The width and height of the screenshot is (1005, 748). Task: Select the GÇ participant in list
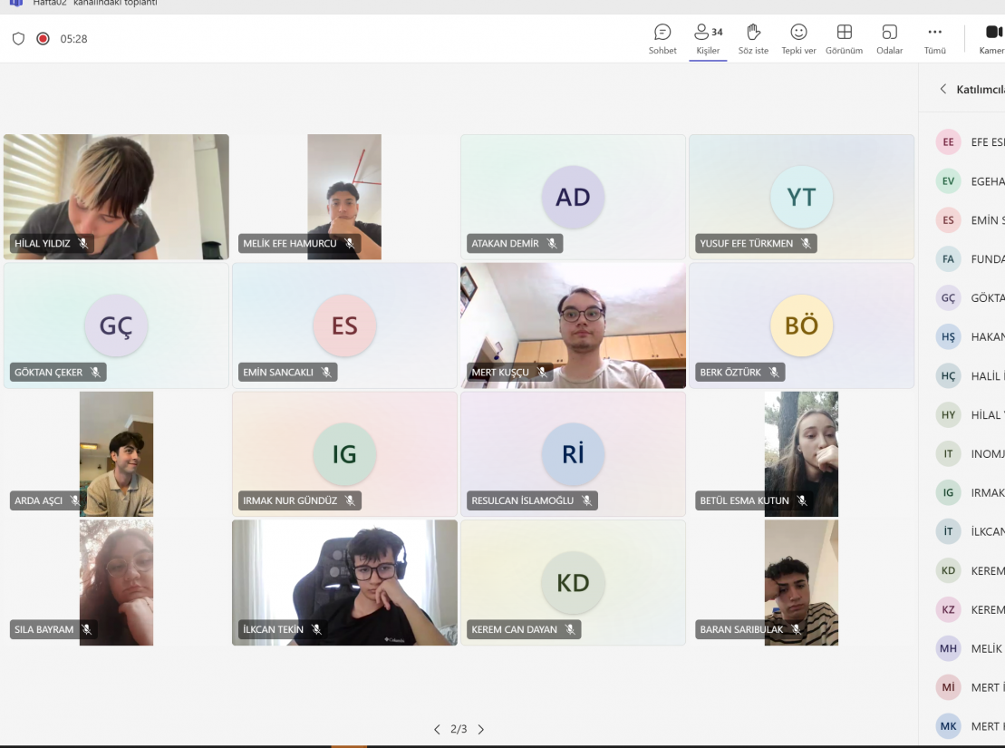[x=949, y=297]
